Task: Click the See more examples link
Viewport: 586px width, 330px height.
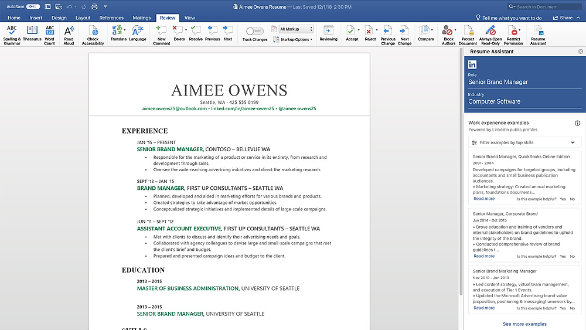Action: [524, 324]
